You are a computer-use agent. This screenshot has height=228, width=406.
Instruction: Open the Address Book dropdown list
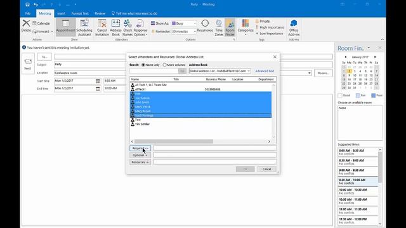[248, 71]
